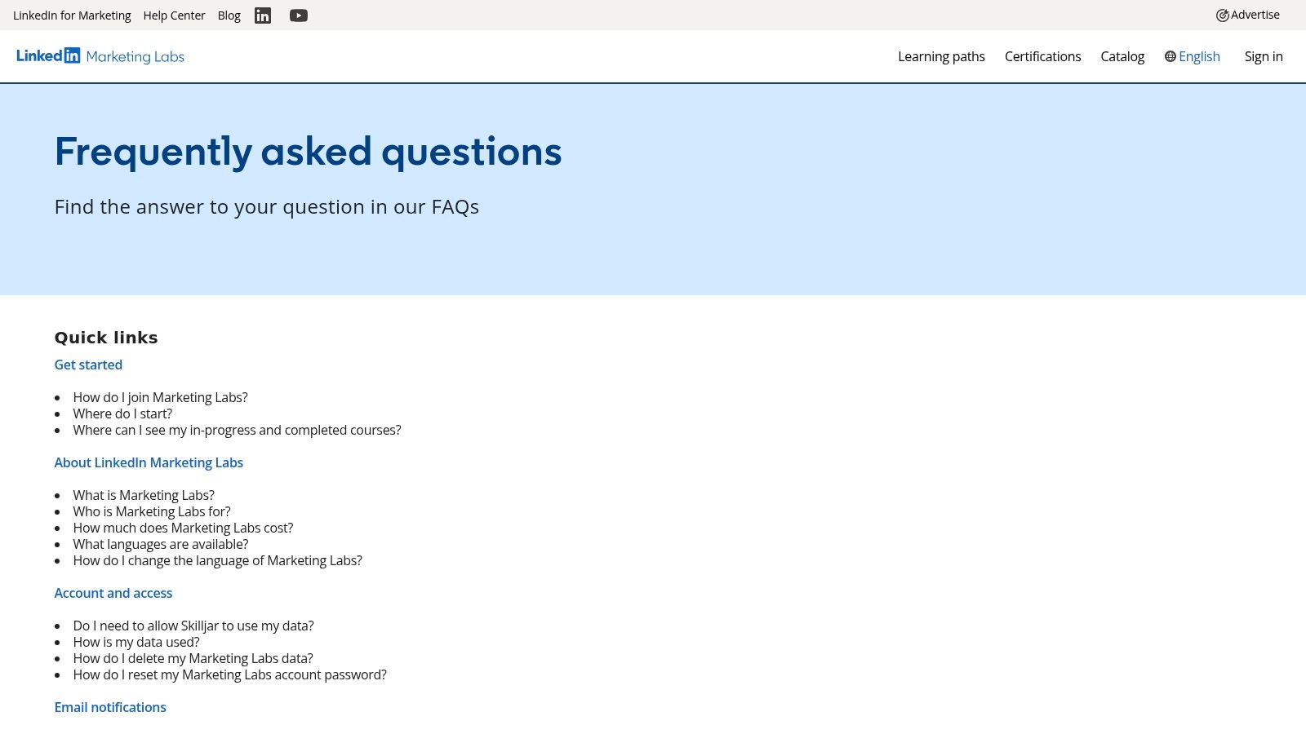Open the YouTube icon in top bar
Image resolution: width=1306 pixels, height=734 pixels.
coord(299,15)
